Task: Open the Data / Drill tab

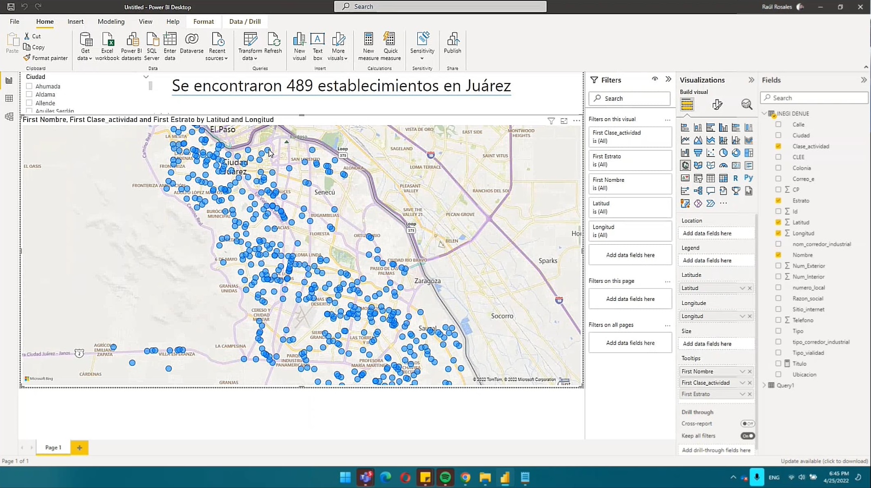Action: [245, 22]
